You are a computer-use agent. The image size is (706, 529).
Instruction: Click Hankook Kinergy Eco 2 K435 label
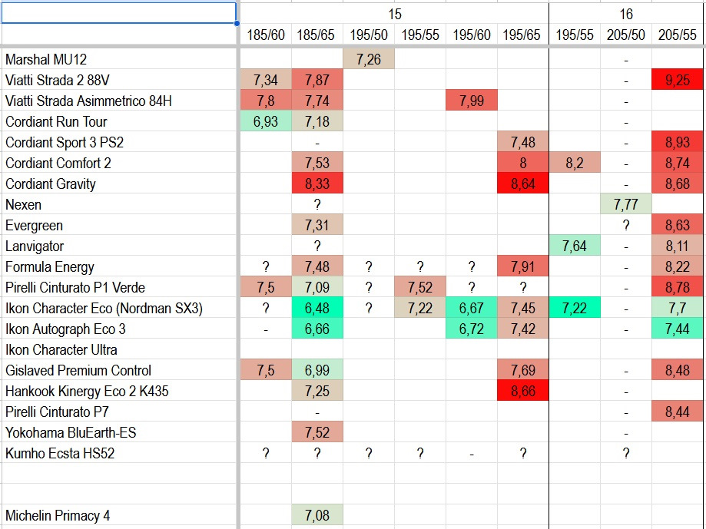tap(87, 391)
